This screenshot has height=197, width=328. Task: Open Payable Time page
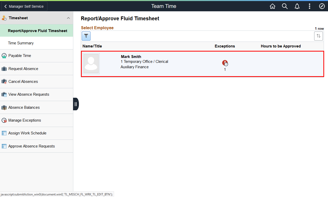tap(19, 56)
